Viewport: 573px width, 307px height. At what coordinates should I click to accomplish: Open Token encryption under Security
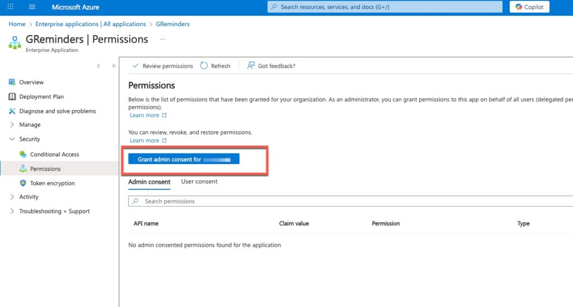(x=52, y=183)
